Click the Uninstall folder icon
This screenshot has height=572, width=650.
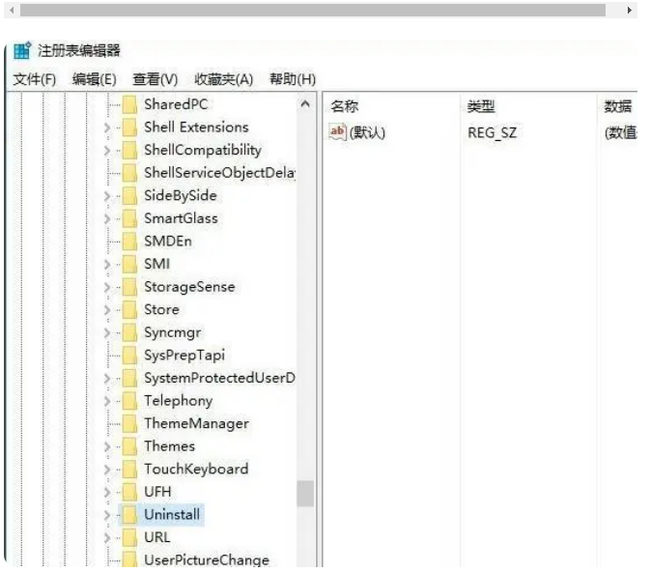click(127, 515)
